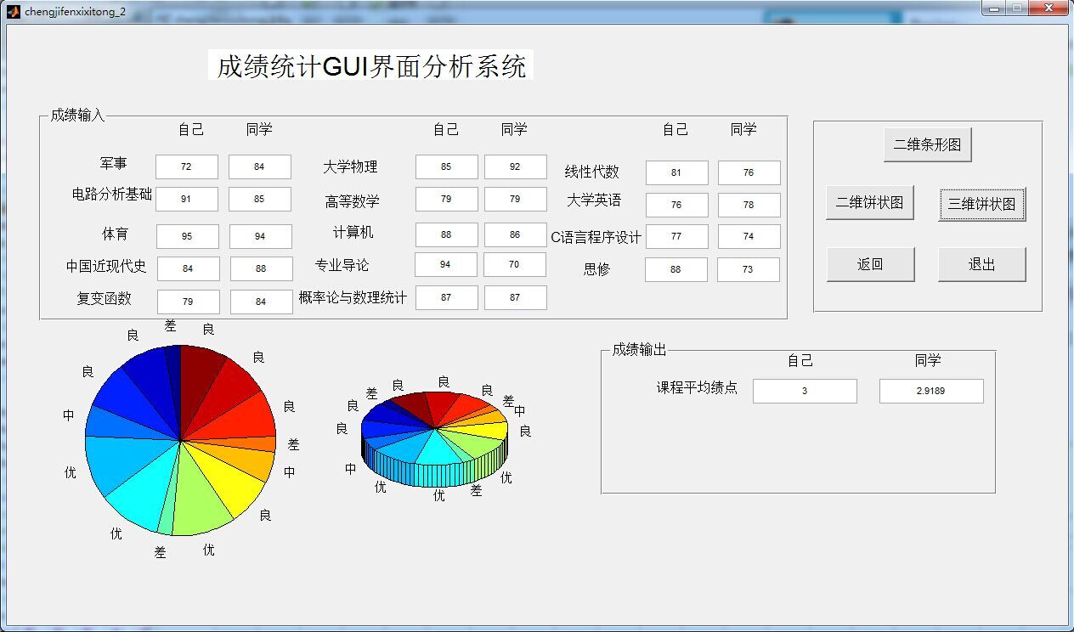Image resolution: width=1074 pixels, height=632 pixels.
Task: Select C语言程序设计 classmate score field
Action: (x=749, y=236)
